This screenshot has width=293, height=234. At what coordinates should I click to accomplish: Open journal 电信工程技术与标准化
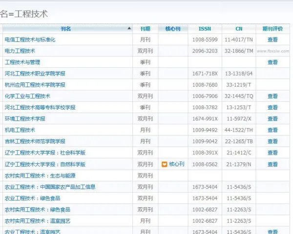point(30,39)
